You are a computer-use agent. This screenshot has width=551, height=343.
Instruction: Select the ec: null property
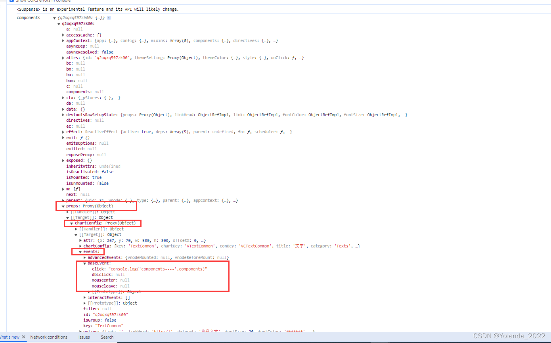pos(76,126)
